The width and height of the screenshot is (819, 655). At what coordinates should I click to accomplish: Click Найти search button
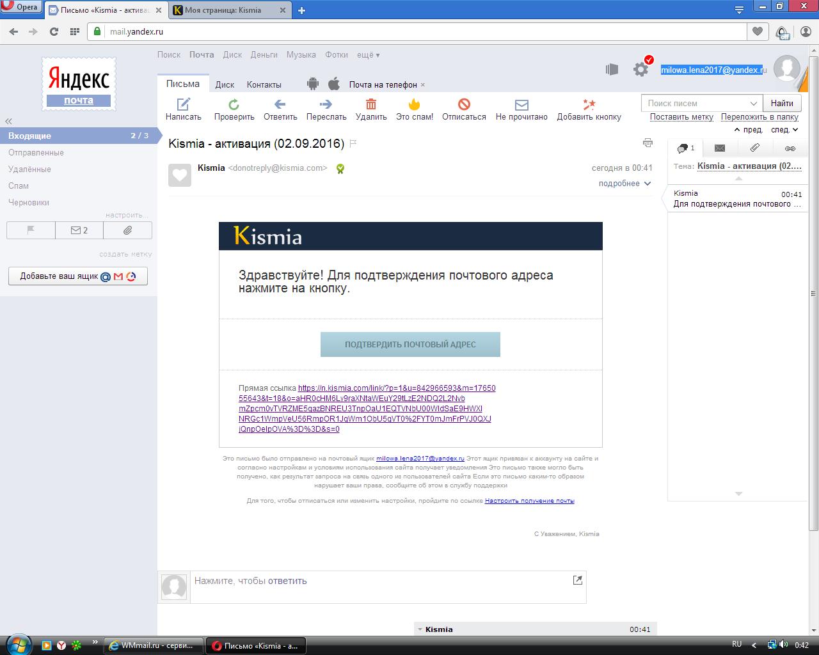point(782,103)
